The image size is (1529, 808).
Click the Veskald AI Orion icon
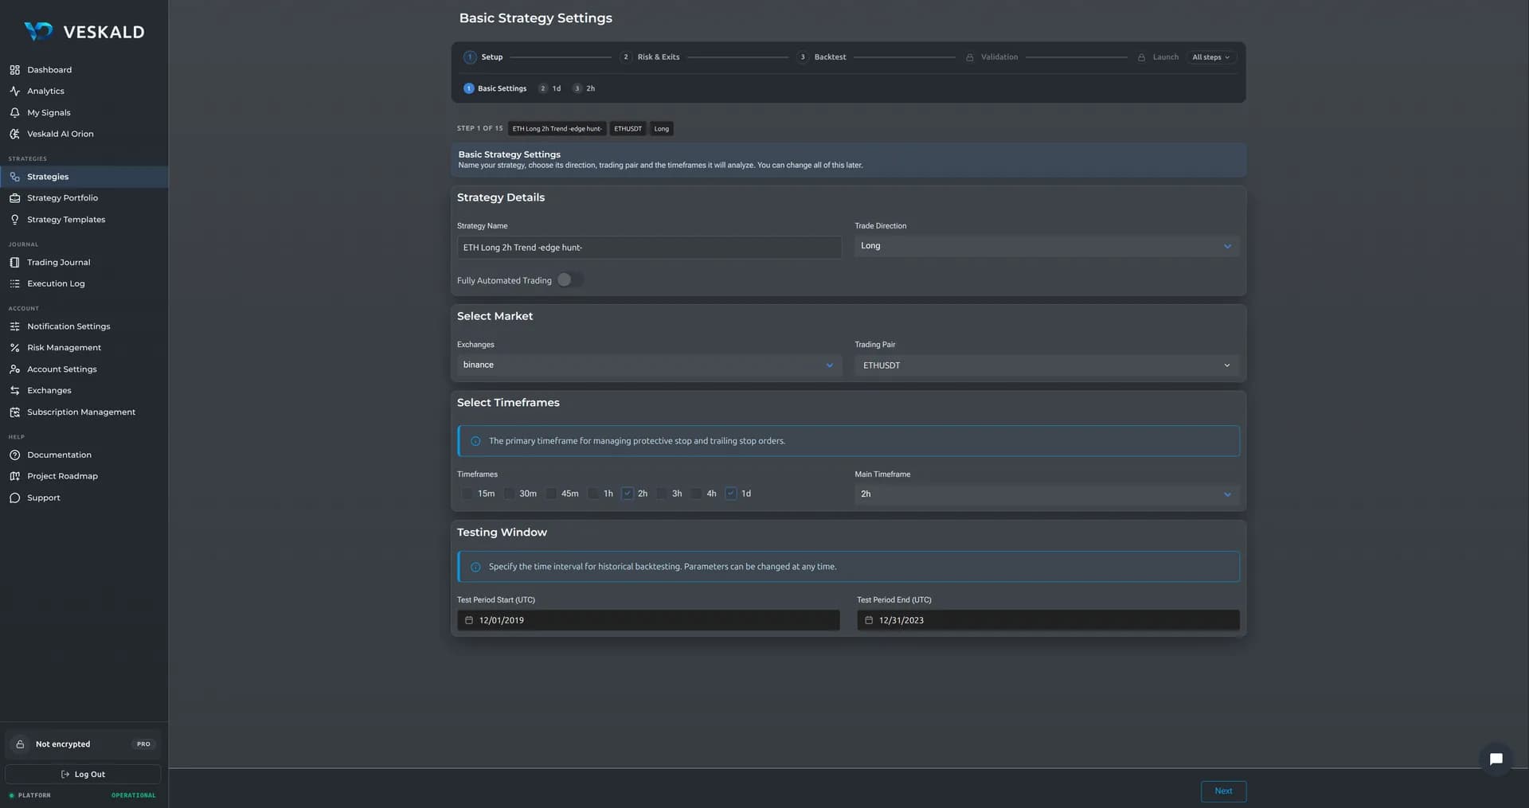[x=14, y=135]
